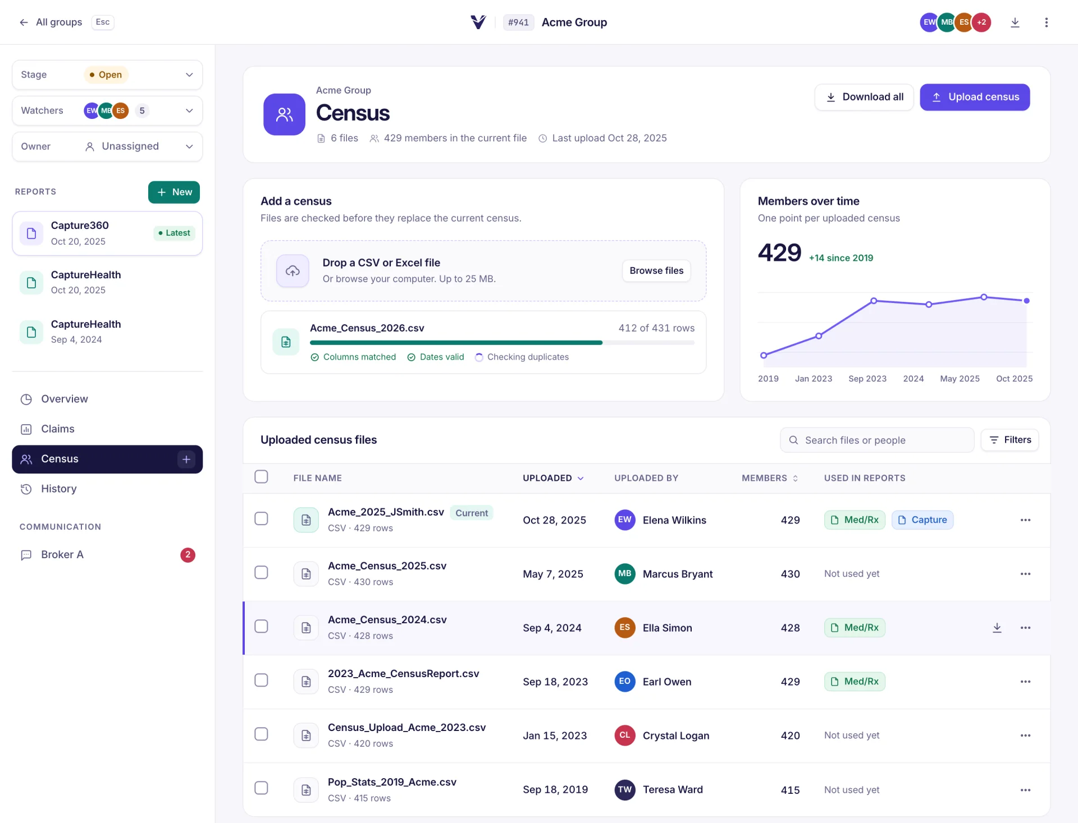Expand the Watchers dropdown
The height and width of the screenshot is (823, 1078).
click(107, 111)
